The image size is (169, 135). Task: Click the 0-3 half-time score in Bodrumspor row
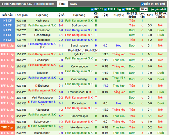click(150, 25)
